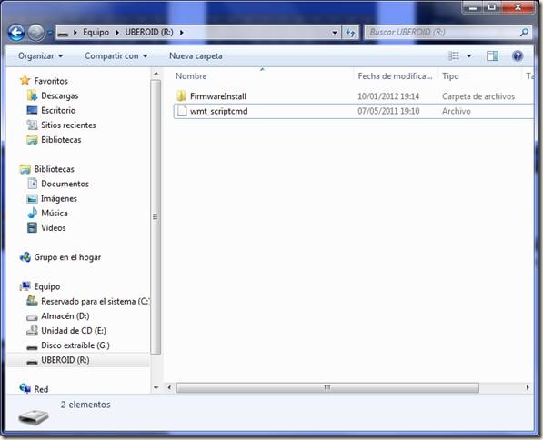543x440 pixels.
Task: Click the drive icon in address bar
Action: (63, 33)
